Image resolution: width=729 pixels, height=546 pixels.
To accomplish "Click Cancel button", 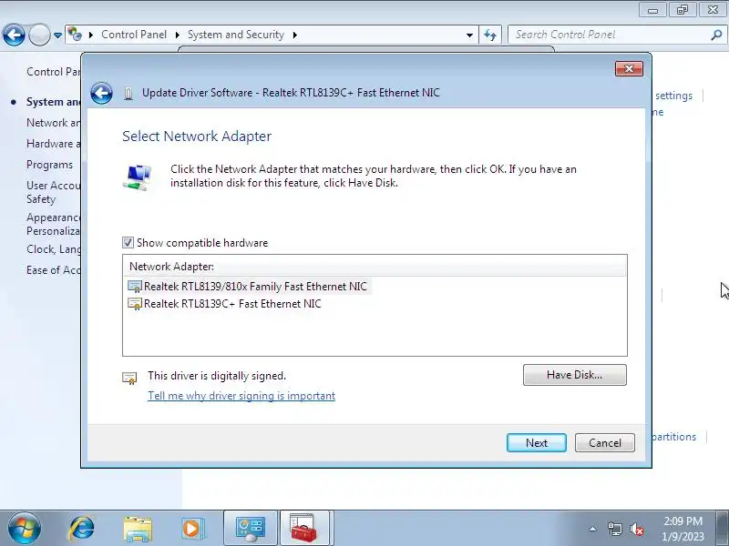I will click(605, 443).
